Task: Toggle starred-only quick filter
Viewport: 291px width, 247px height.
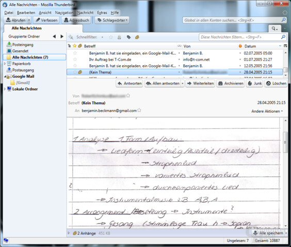Action: pos(111,37)
